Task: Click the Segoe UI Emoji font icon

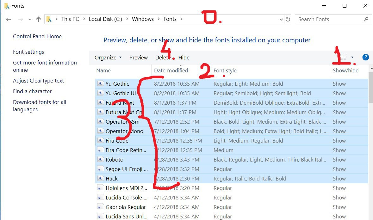Action: [x=100, y=169]
